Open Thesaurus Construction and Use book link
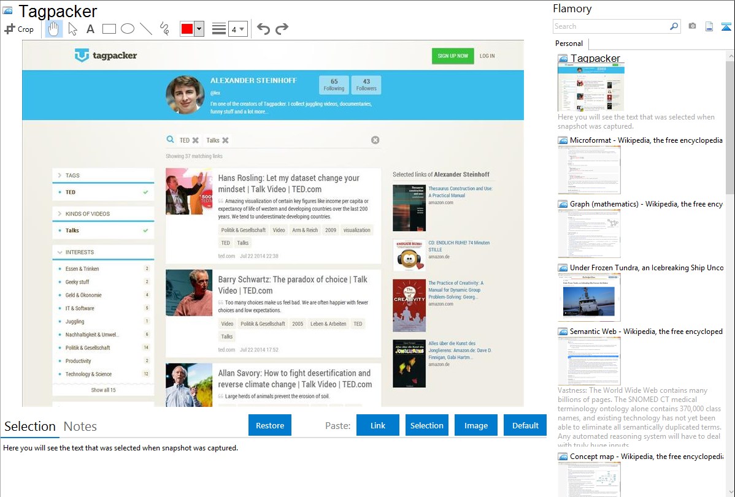This screenshot has height=497, width=735. pyautogui.click(x=460, y=192)
